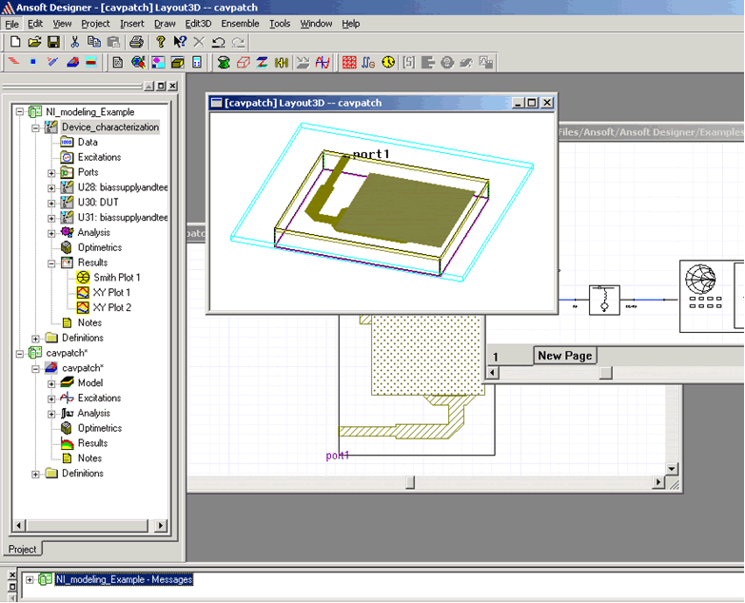The width and height of the screenshot is (745, 603).
Task: Click the globe with magnifier icon
Action: tap(138, 62)
